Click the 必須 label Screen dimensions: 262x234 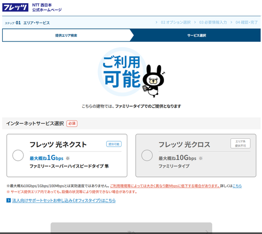(72, 124)
